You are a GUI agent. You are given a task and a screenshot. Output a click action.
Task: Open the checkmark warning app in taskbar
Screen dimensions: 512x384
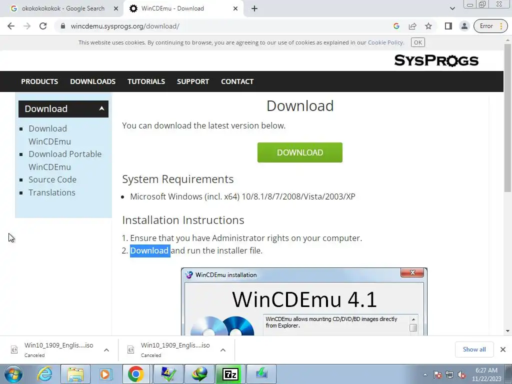click(168, 374)
